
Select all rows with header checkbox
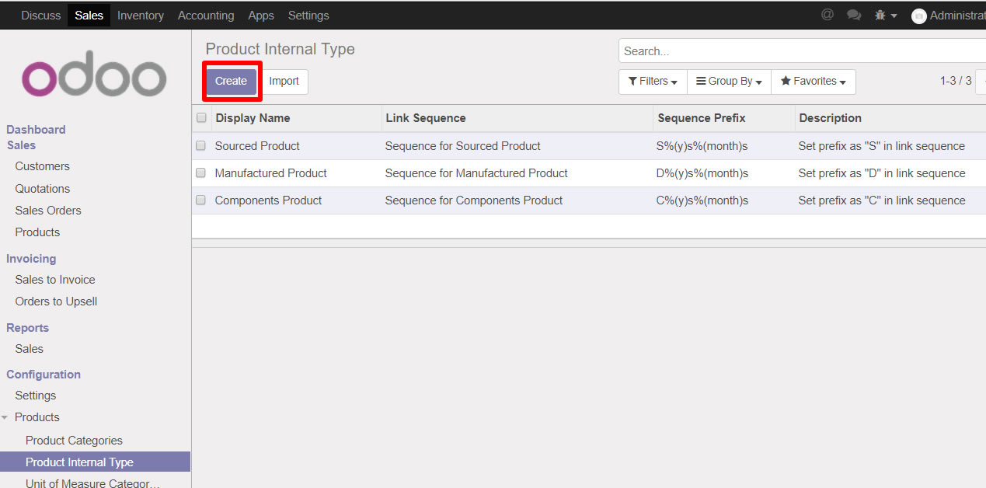(201, 118)
